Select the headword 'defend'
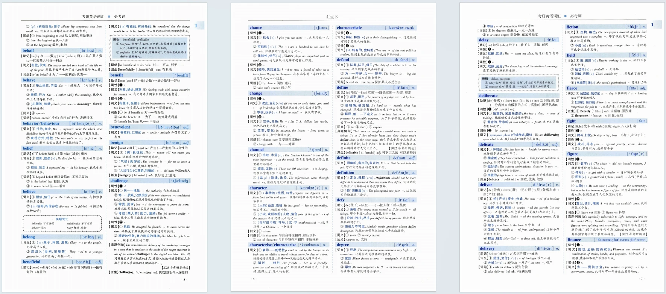Image resolution: width=666 pixels, height=294 pixels. 343,60
